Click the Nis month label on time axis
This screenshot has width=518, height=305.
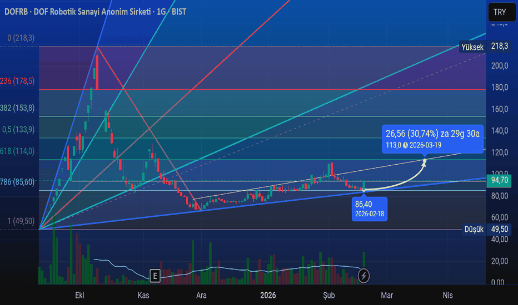(x=447, y=295)
